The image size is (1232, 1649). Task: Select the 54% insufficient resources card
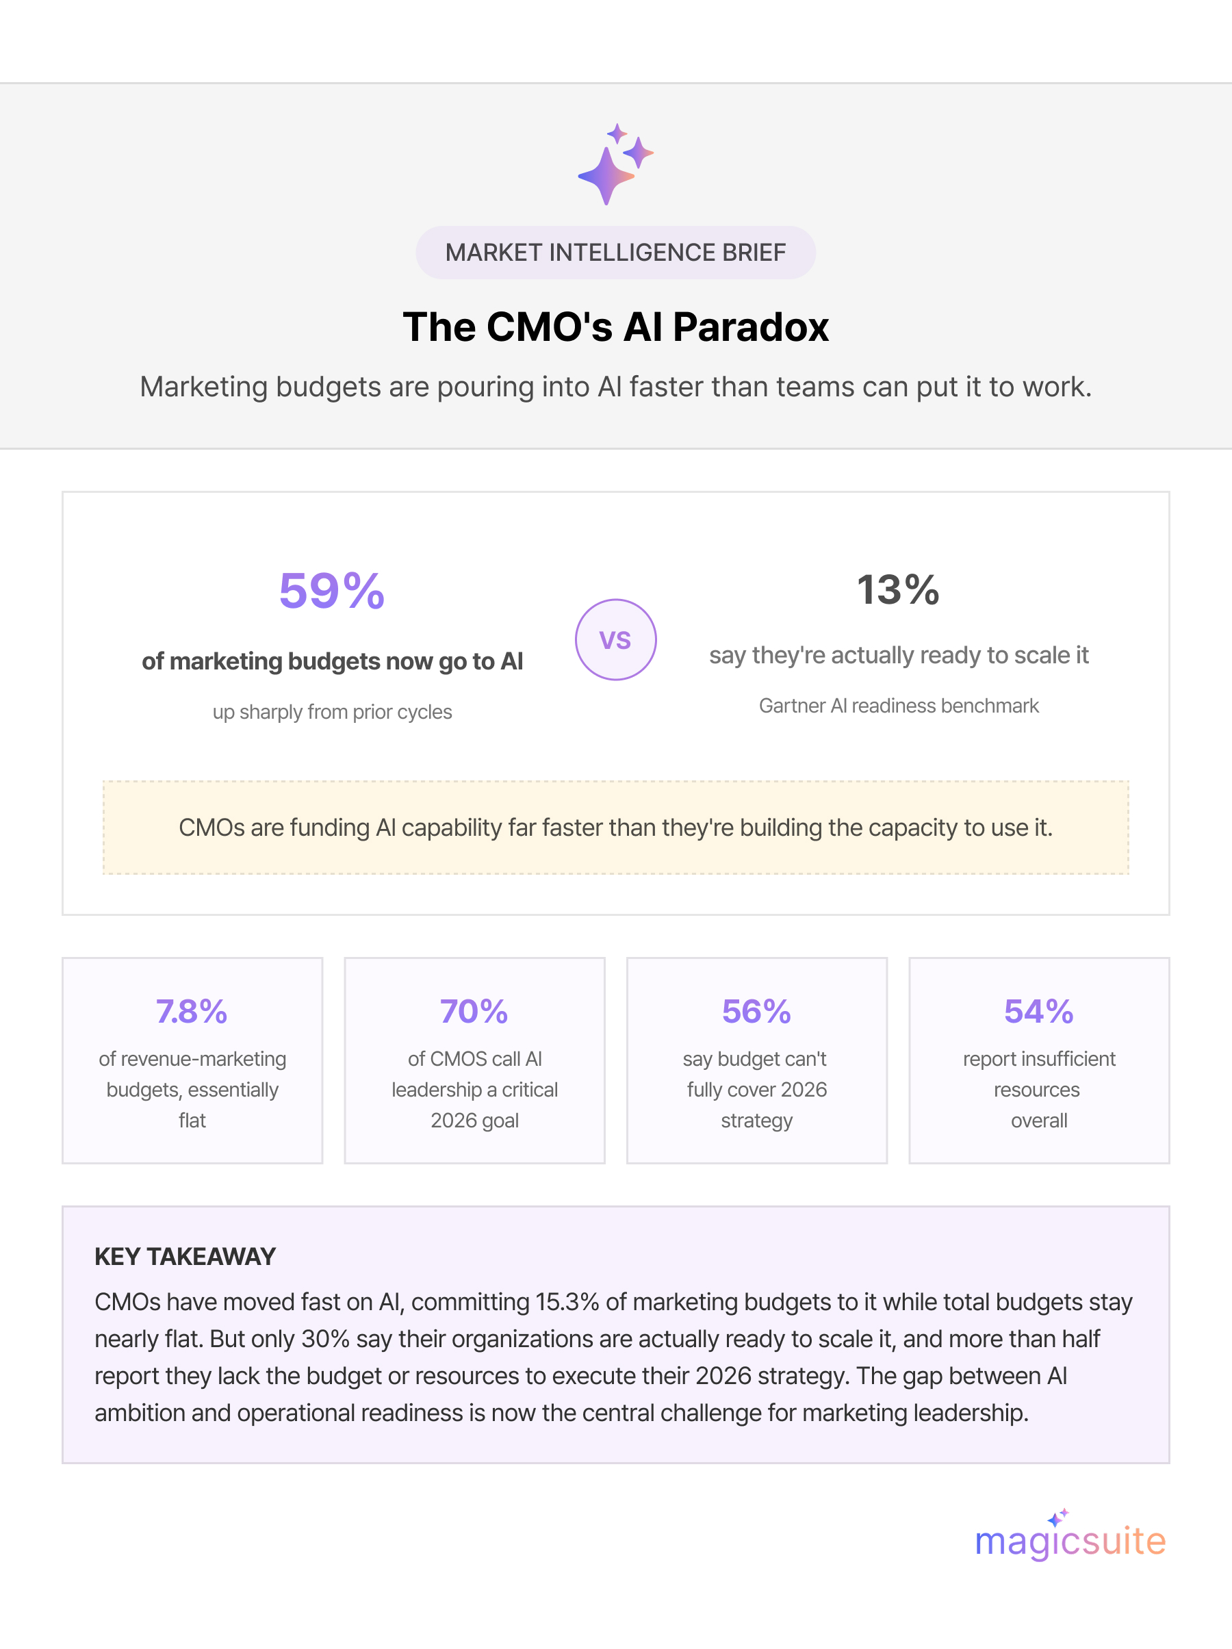pos(1039,1060)
